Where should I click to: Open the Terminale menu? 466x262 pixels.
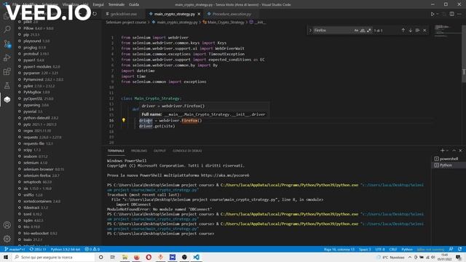click(116, 4)
